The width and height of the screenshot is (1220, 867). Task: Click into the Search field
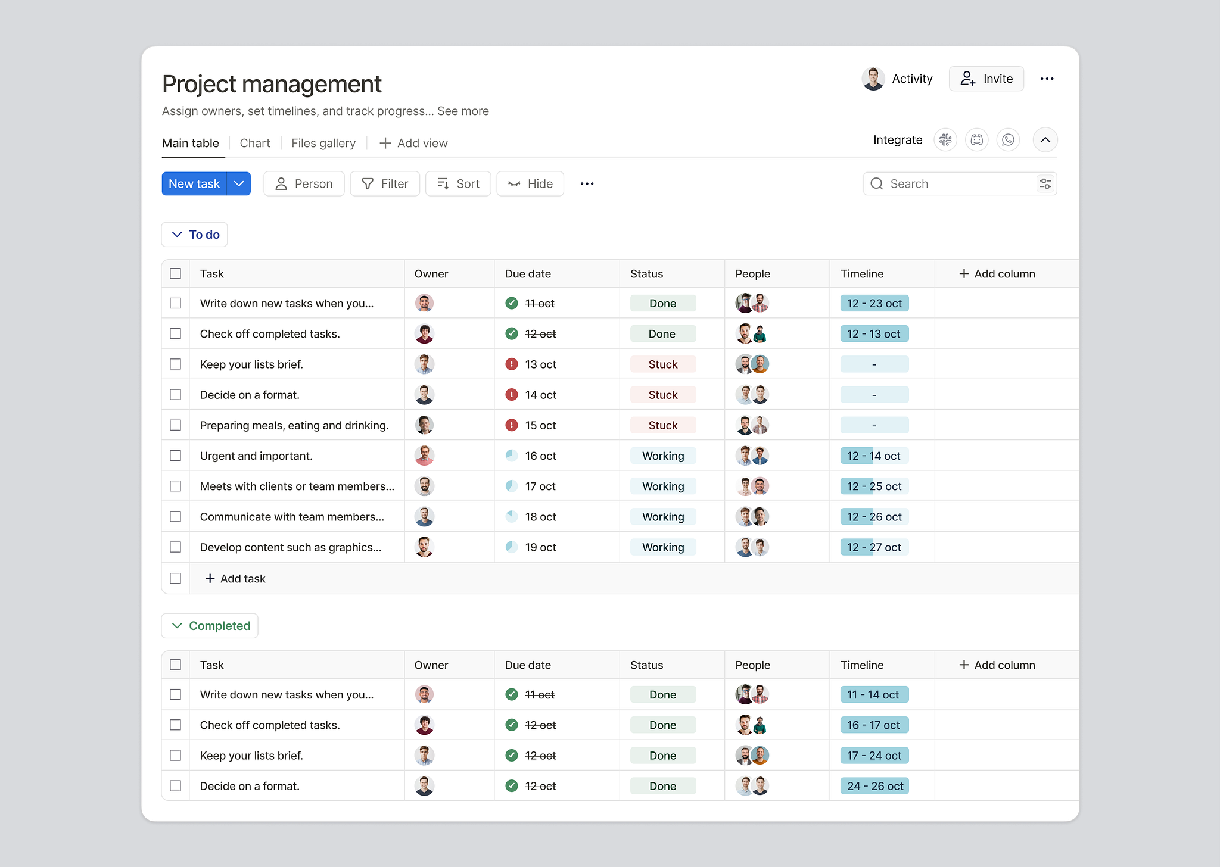click(960, 183)
